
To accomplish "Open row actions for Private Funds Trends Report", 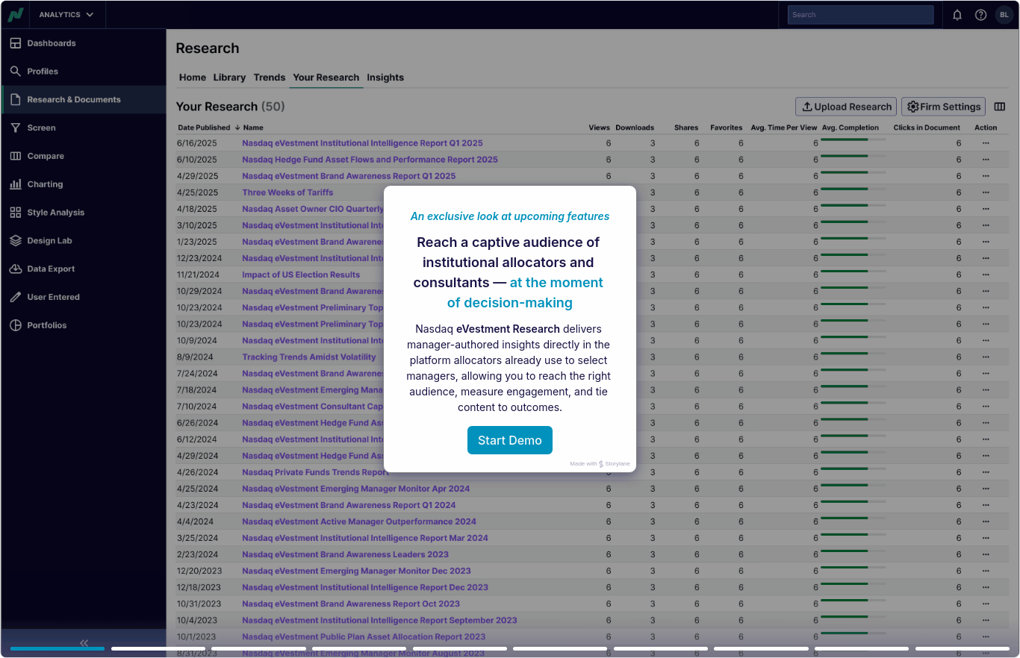I will point(986,472).
